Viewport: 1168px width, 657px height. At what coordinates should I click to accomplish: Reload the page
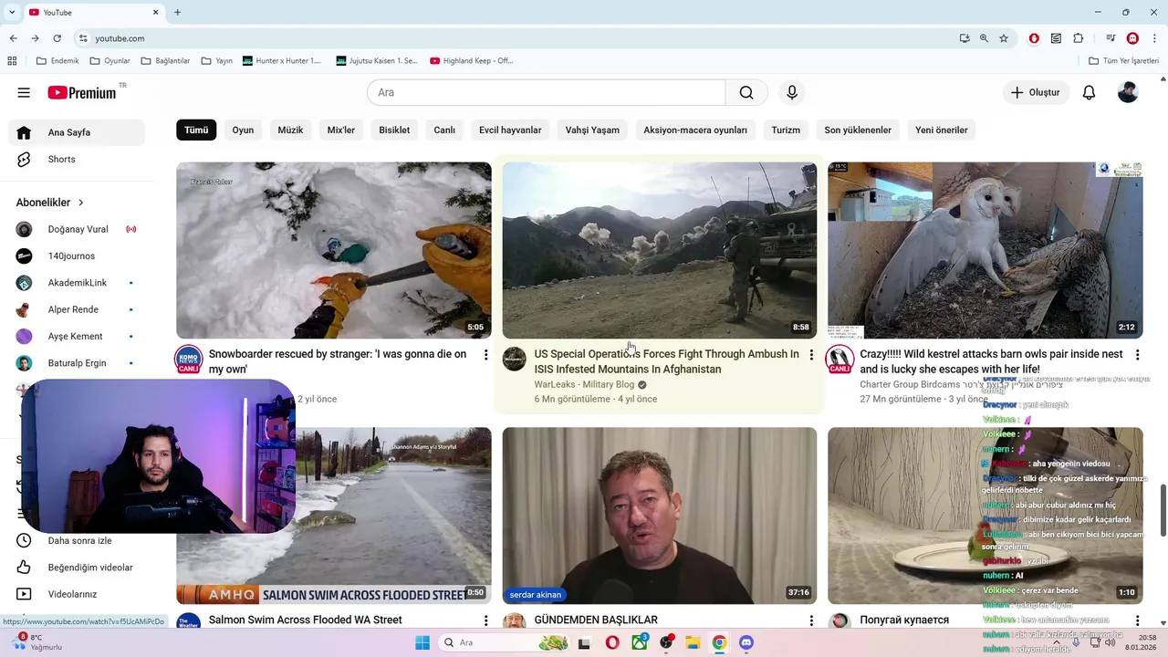point(57,38)
